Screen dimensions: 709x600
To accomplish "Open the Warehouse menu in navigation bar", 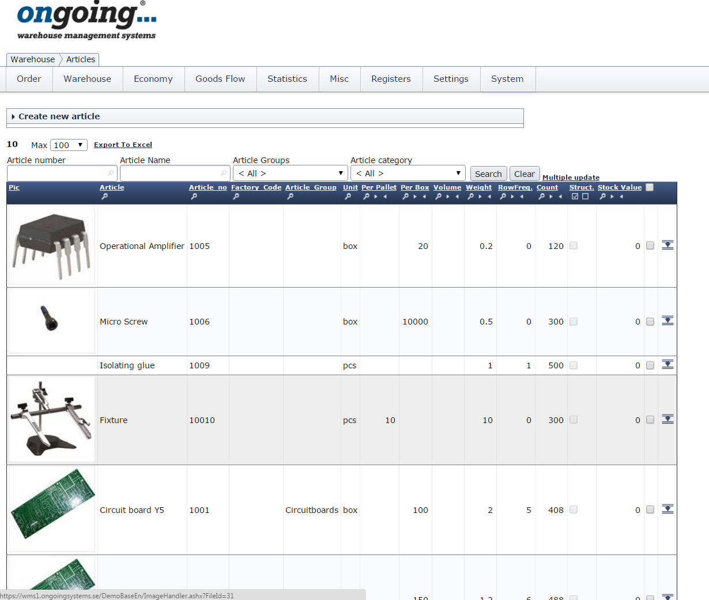I will pyautogui.click(x=88, y=79).
